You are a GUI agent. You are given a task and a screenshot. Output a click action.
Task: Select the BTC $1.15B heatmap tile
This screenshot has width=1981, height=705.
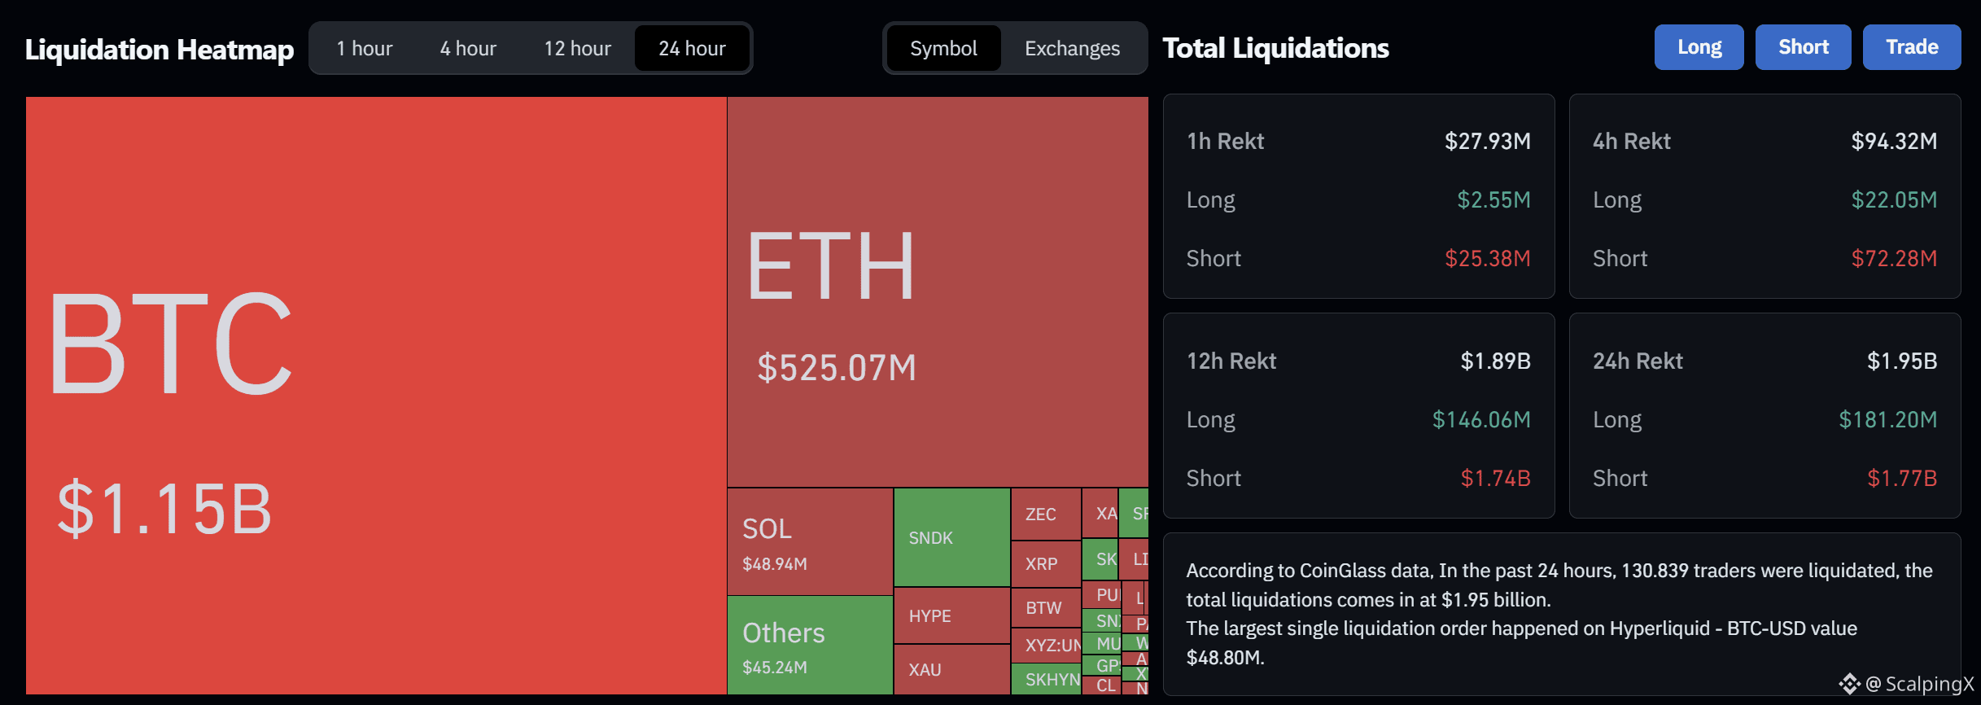pyautogui.click(x=376, y=396)
